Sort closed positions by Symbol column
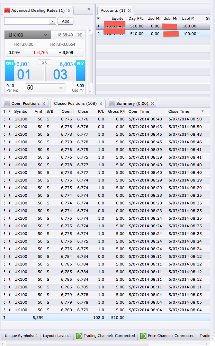The image size is (215, 346). [x=21, y=111]
